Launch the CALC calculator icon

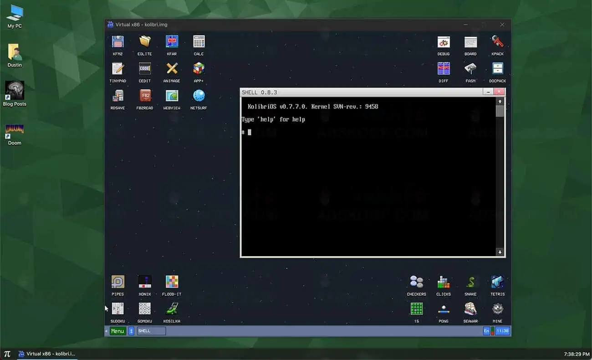pos(199,42)
